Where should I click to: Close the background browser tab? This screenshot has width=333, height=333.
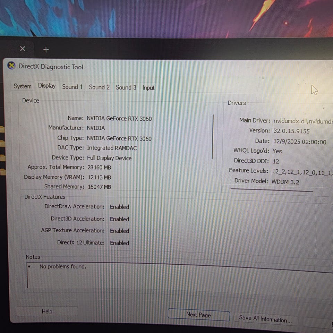click(23, 49)
